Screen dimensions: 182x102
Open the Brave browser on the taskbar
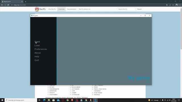(72, 100)
